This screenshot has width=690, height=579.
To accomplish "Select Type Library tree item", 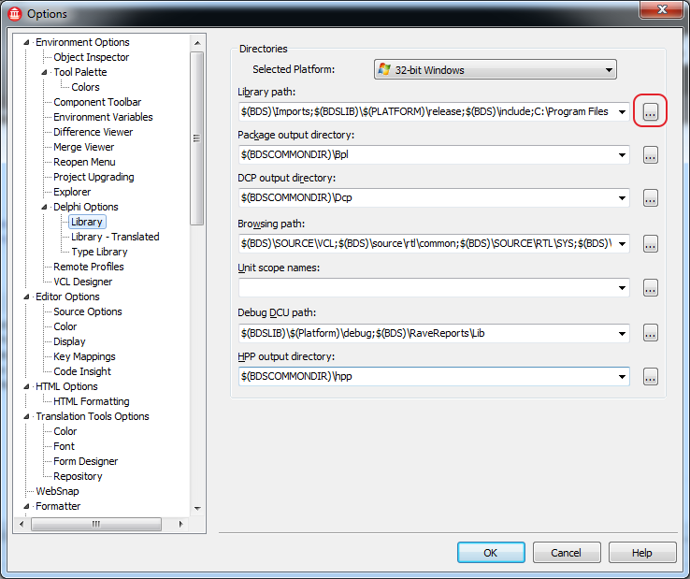I will (99, 252).
